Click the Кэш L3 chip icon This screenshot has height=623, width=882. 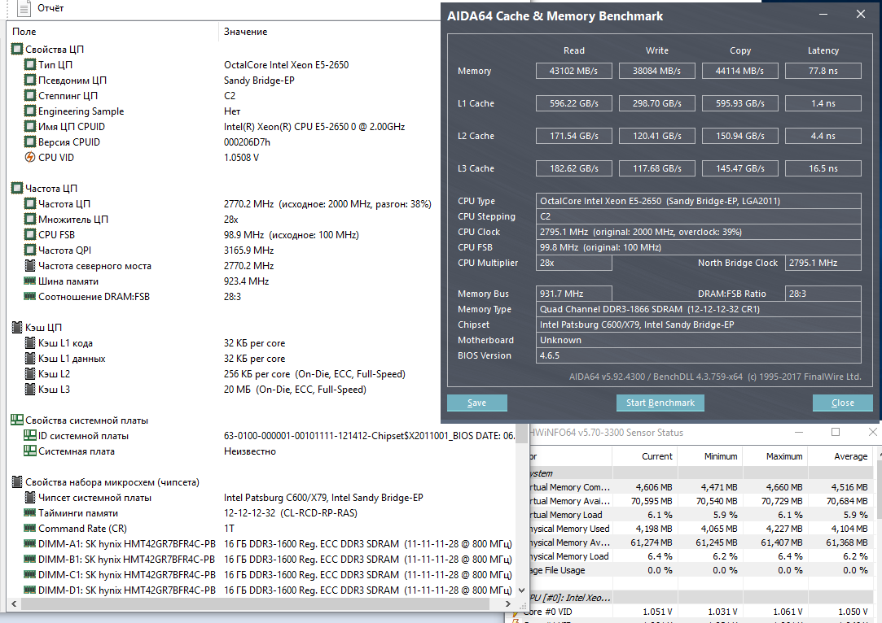[30, 390]
